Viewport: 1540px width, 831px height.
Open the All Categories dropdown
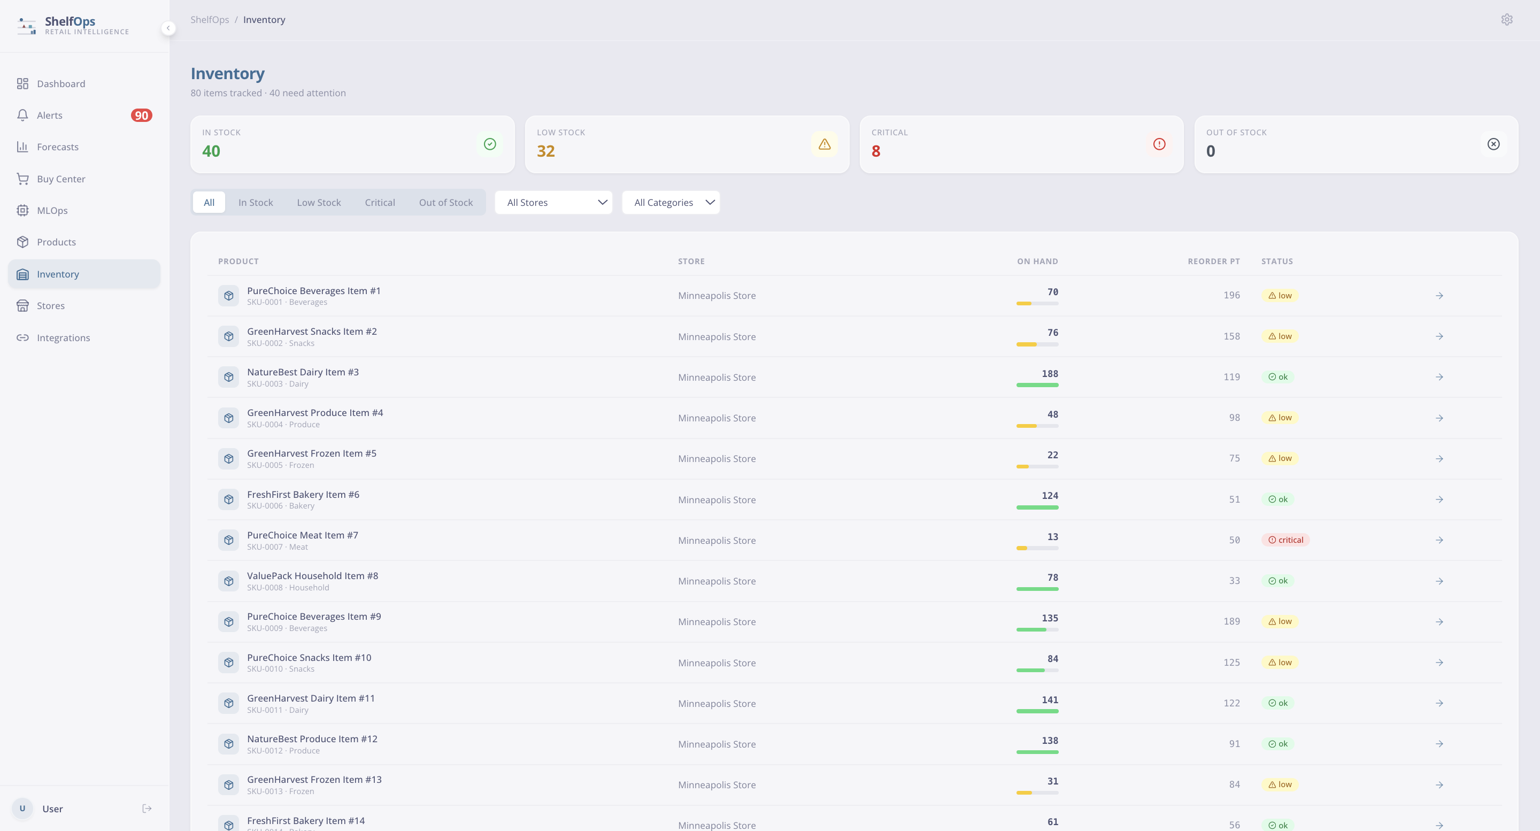click(x=671, y=202)
